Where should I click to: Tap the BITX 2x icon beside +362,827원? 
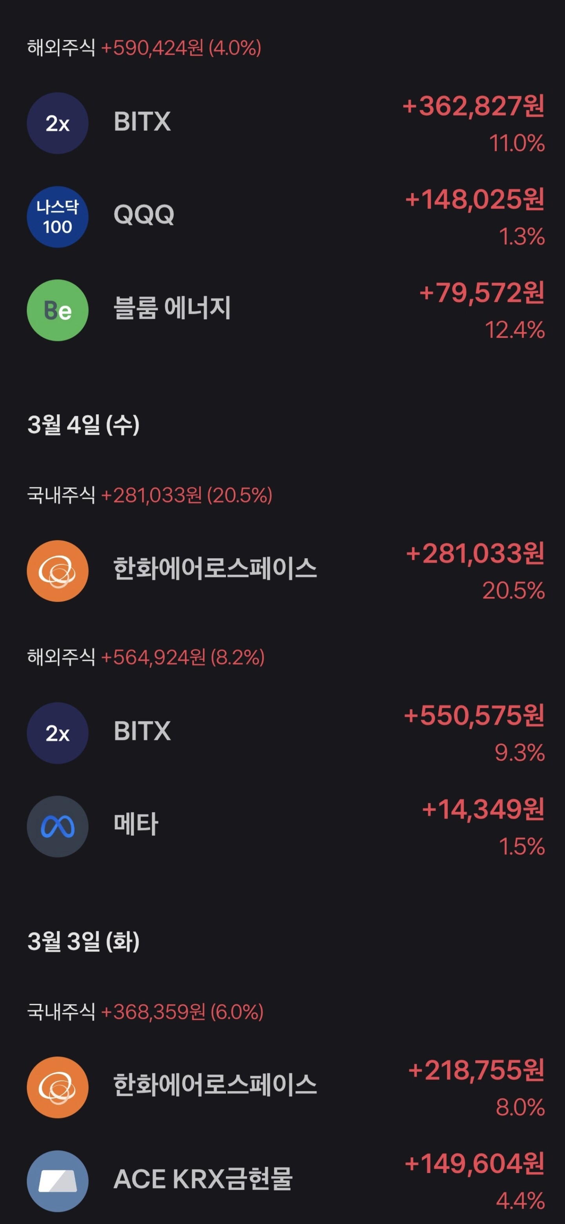pos(58,123)
